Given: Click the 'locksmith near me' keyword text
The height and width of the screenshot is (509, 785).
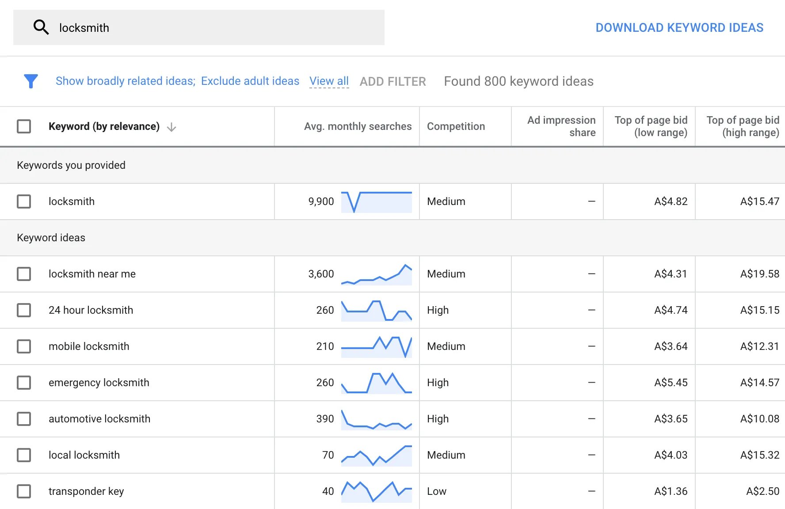Looking at the screenshot, I should point(92,274).
